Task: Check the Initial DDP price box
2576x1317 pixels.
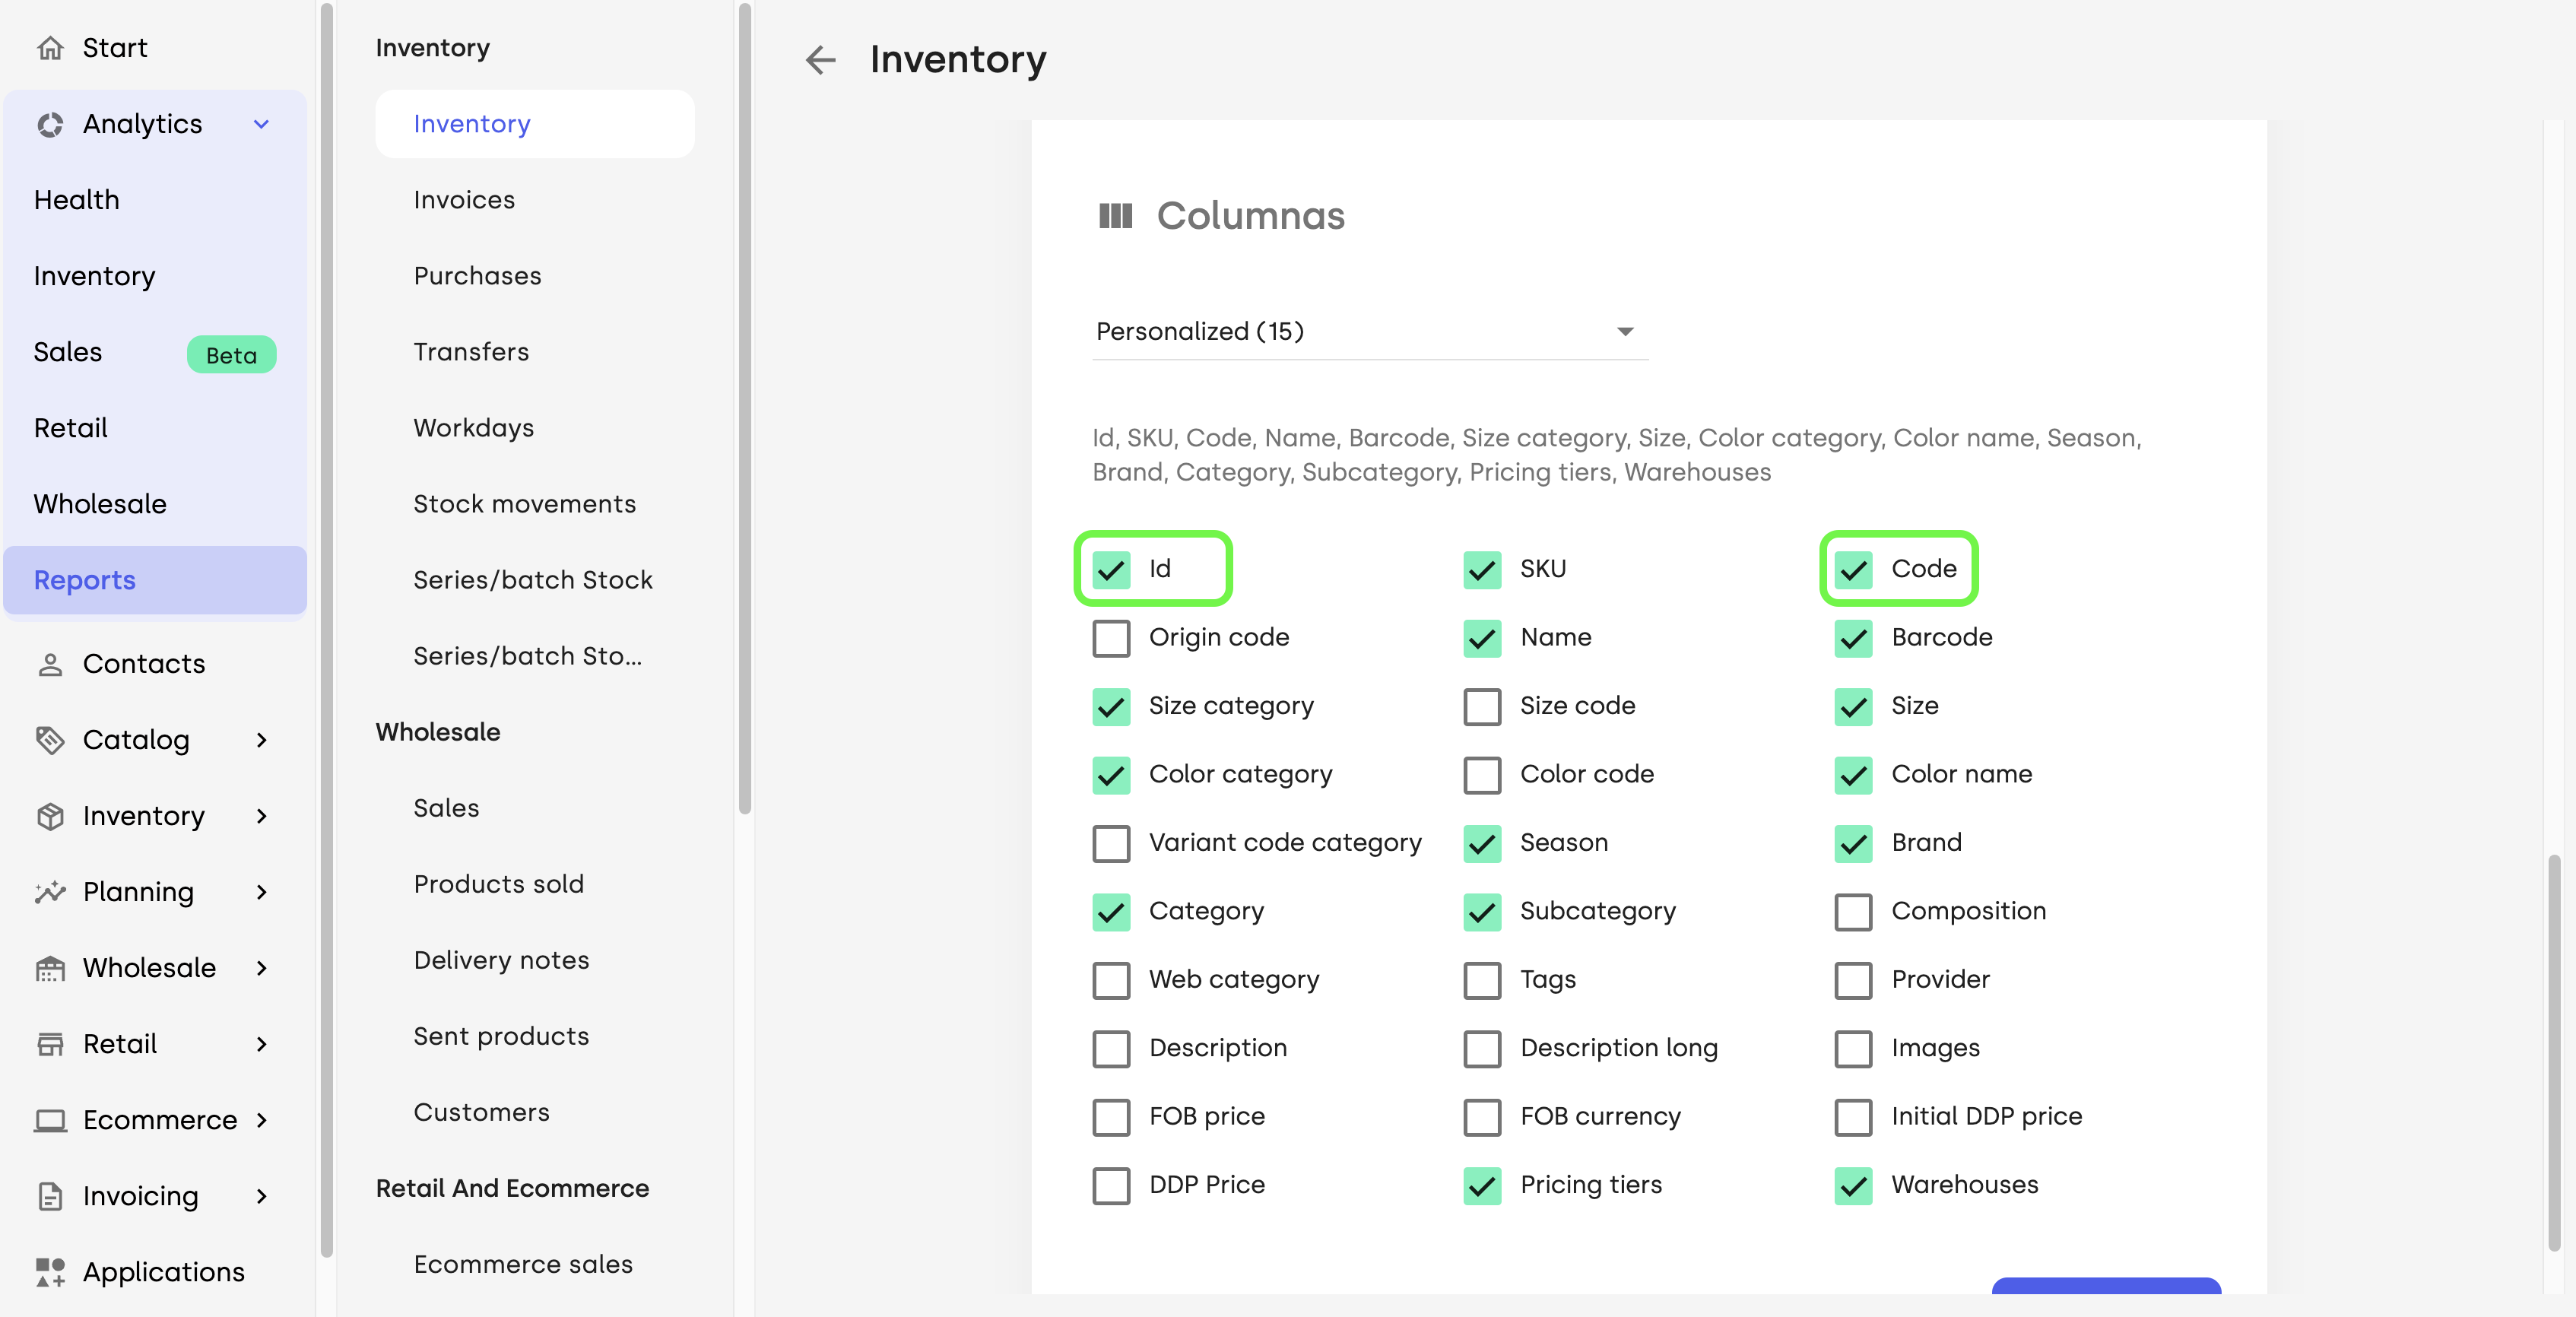Action: coord(1853,1118)
